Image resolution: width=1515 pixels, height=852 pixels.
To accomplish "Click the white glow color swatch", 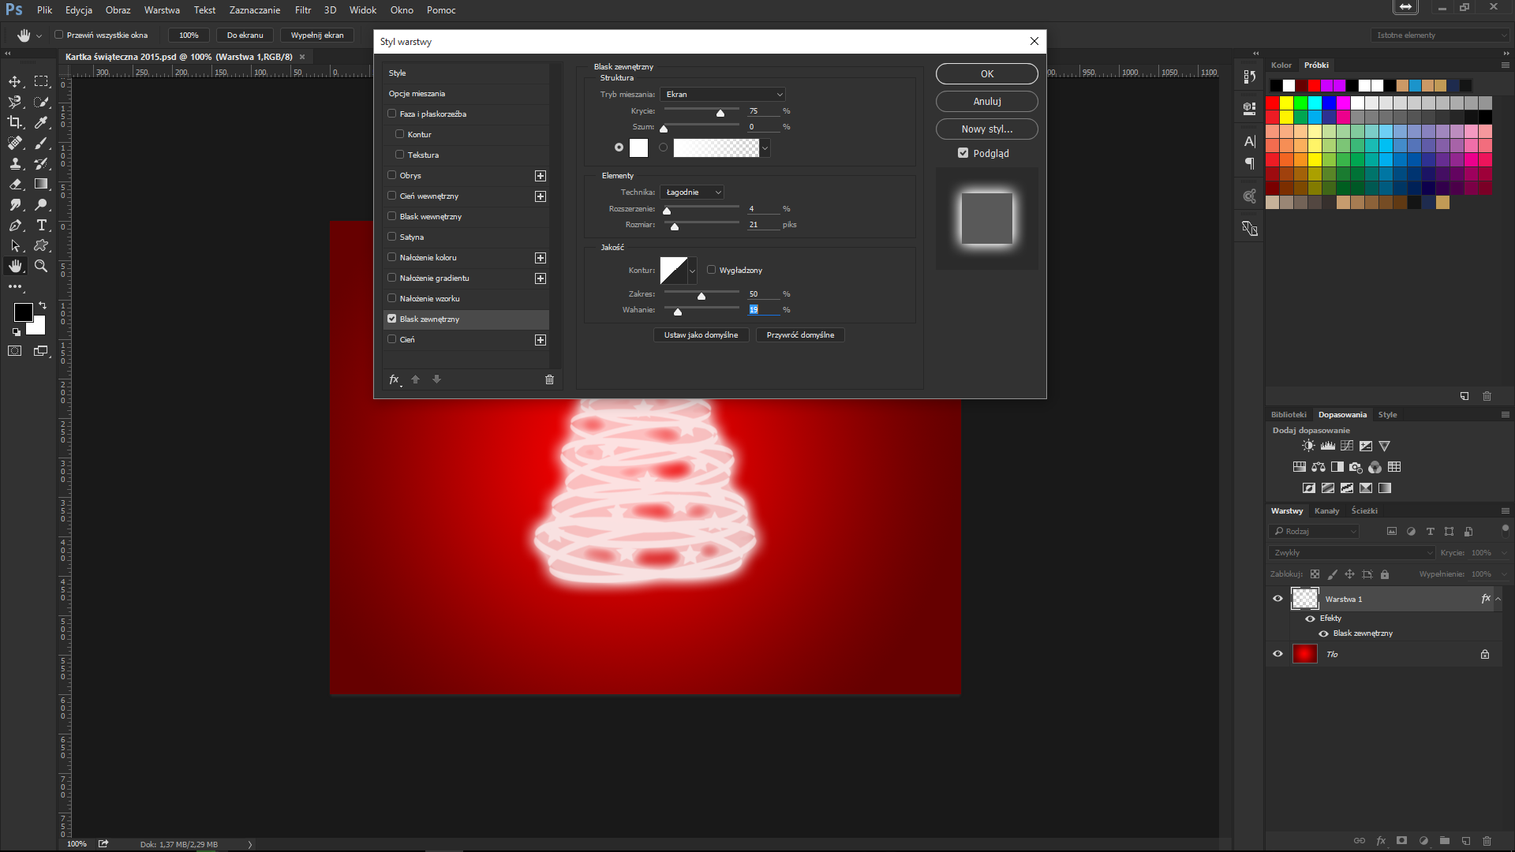I will click(x=638, y=148).
